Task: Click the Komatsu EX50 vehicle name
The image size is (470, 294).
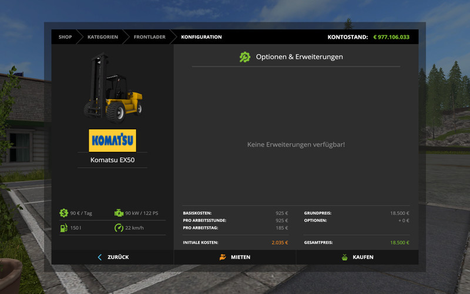Action: [x=112, y=160]
